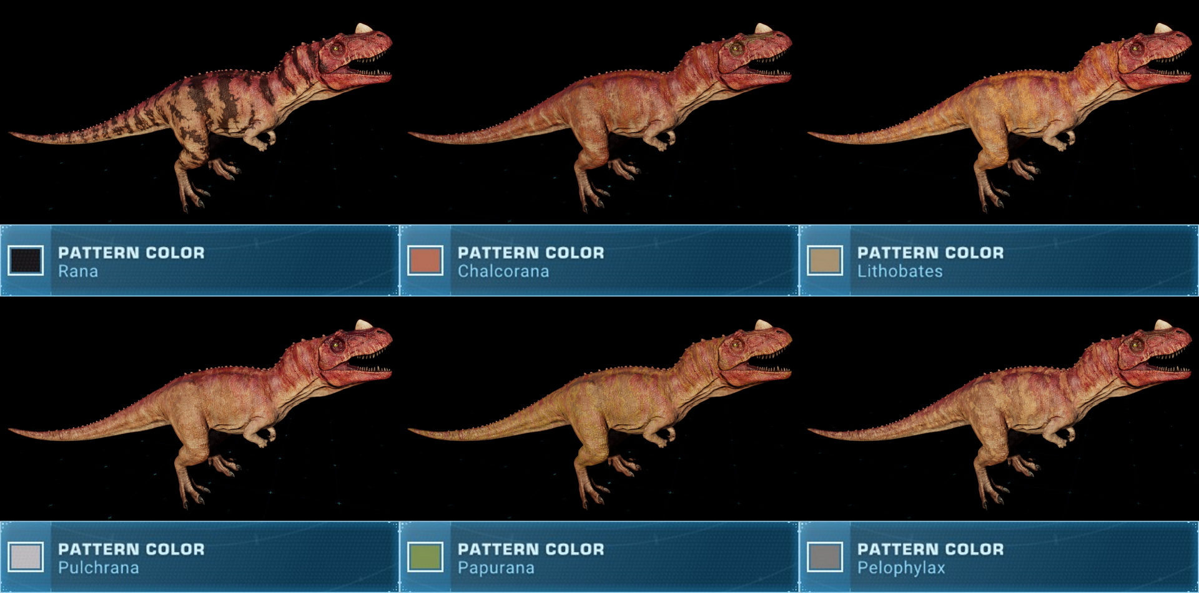This screenshot has height=593, width=1199.
Task: Click the PATTERN COLOR heading above Pelophylax
Action: (x=930, y=549)
